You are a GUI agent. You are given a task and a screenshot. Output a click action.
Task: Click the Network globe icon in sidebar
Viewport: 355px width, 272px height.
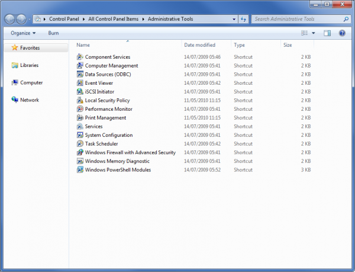15,100
